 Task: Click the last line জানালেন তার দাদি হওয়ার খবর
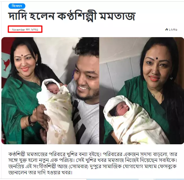[x=41, y=172]
